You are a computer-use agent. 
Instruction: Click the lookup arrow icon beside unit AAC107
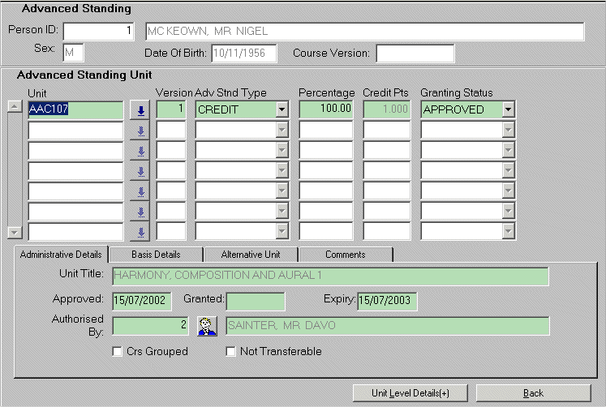140,109
